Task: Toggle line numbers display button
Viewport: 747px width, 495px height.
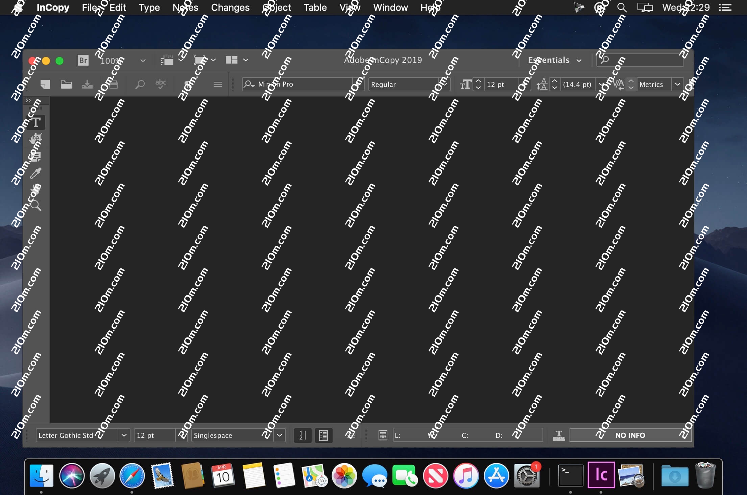Action: coord(303,435)
